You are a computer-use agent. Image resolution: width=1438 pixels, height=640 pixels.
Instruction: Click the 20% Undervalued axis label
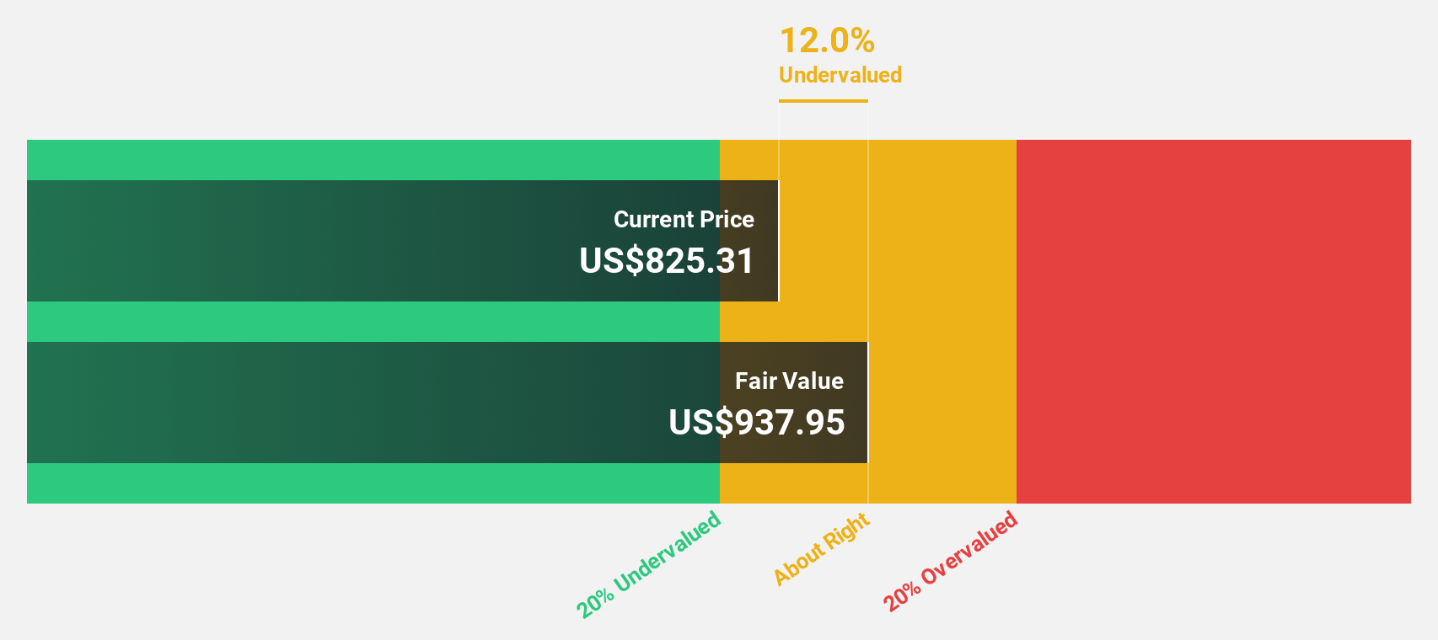click(648, 564)
